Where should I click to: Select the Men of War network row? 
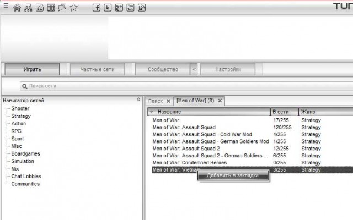pos(252,120)
